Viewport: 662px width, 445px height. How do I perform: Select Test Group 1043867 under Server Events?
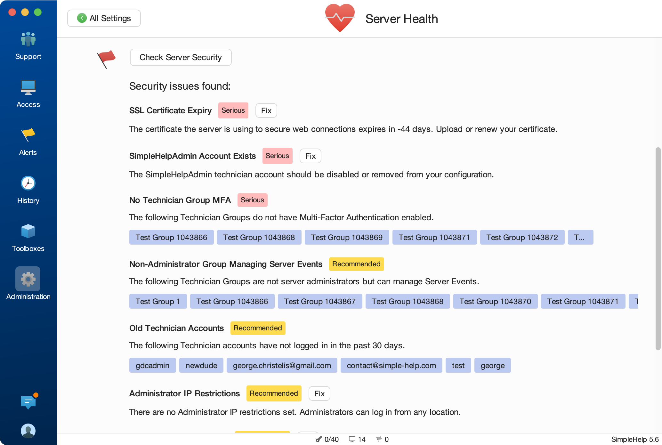pos(320,301)
